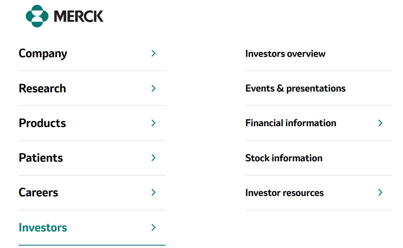Select the Company menu item
The width and height of the screenshot is (403, 248).
[43, 54]
